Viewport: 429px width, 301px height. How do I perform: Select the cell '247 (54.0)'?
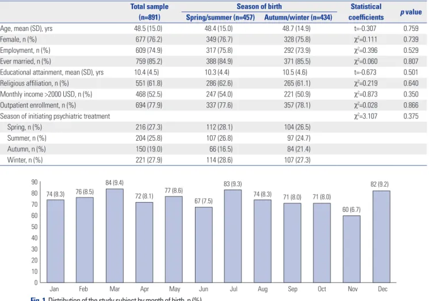[x=220, y=94]
